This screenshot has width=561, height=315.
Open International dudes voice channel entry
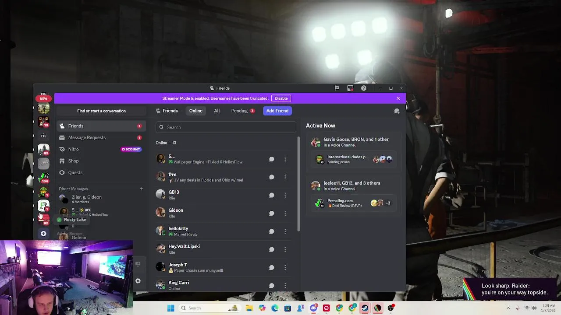(x=353, y=159)
